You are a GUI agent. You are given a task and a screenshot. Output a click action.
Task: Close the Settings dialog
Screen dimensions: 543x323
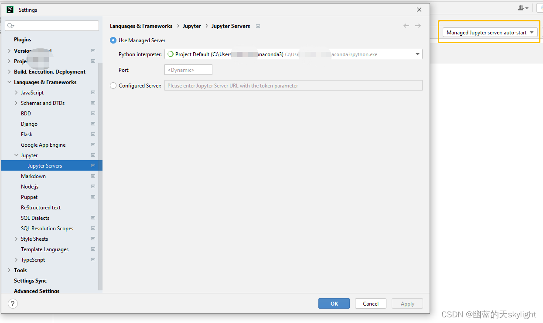(419, 10)
